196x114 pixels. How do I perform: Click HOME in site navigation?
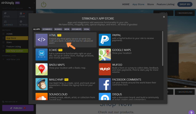point(126,4)
